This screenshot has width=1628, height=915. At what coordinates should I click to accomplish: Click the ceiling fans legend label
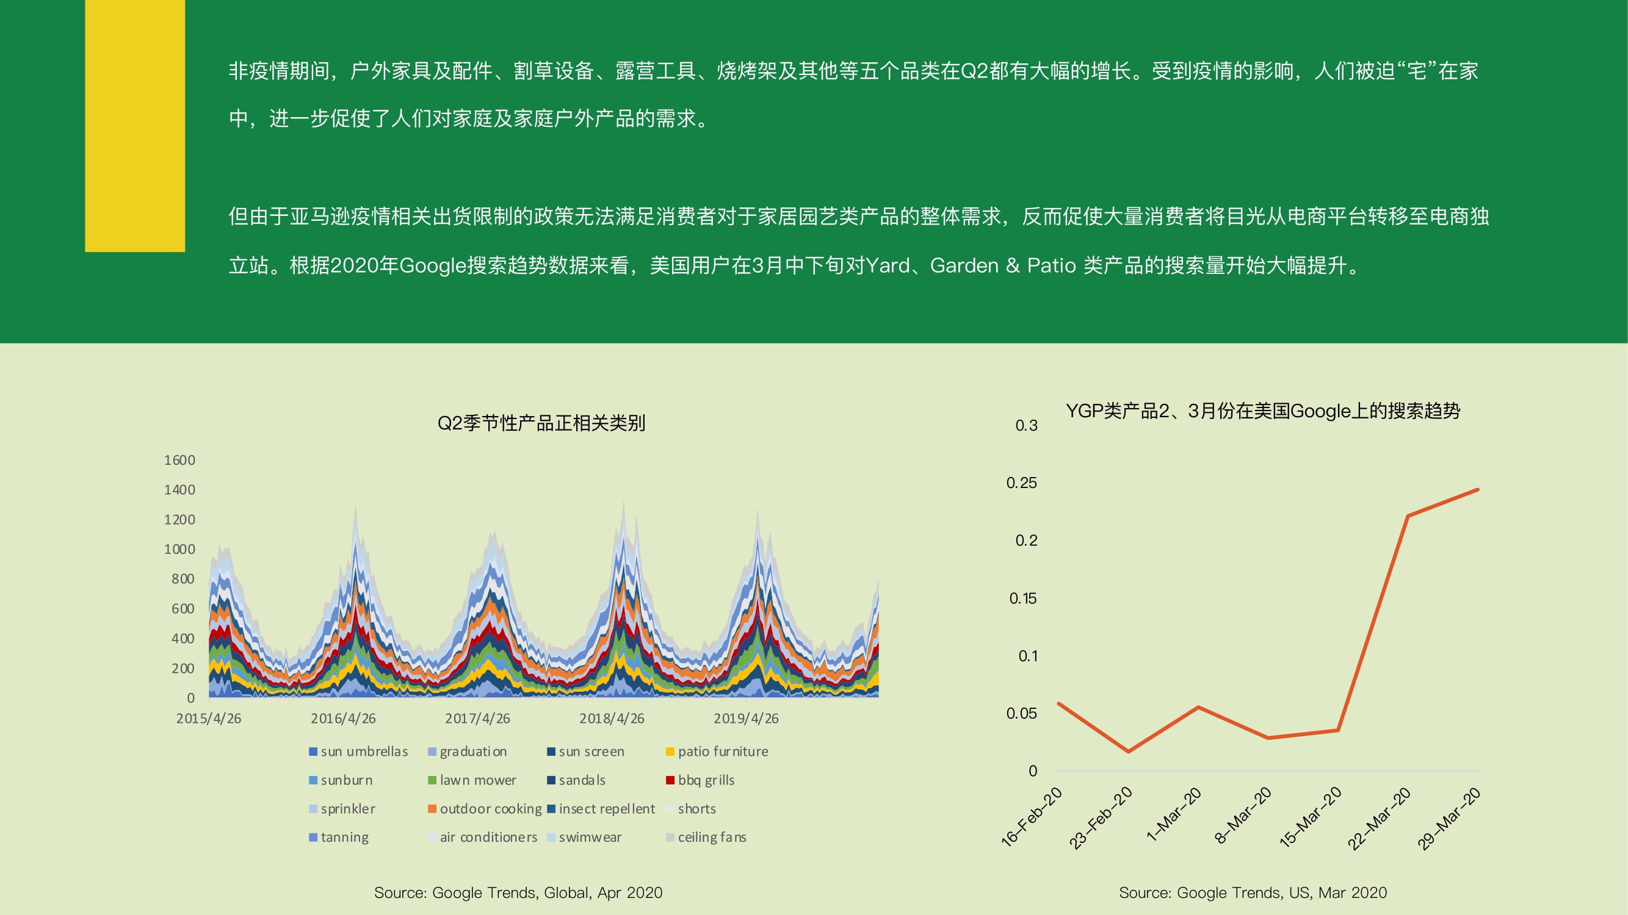[x=712, y=838]
